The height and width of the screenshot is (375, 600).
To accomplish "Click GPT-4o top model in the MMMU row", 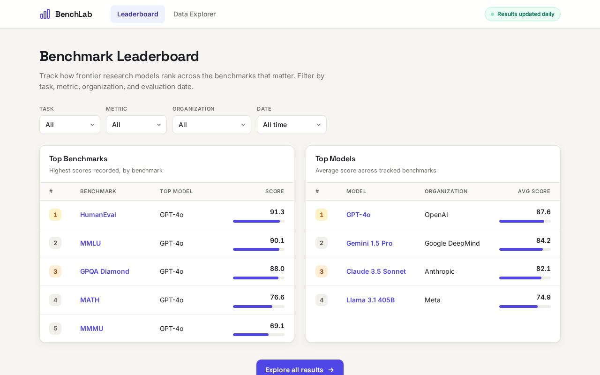I will click(x=172, y=329).
